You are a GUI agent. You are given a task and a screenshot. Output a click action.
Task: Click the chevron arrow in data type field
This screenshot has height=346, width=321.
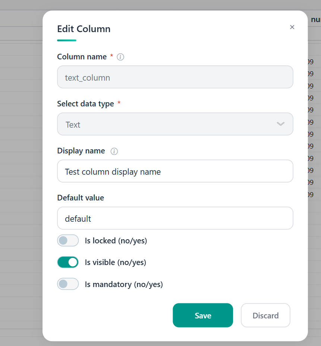280,124
